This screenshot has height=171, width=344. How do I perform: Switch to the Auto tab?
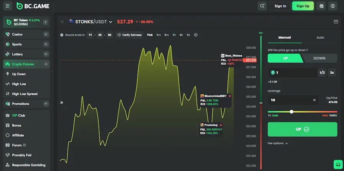point(320,37)
